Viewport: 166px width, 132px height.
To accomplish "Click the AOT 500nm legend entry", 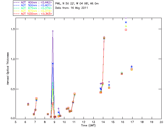I will click(33, 5).
